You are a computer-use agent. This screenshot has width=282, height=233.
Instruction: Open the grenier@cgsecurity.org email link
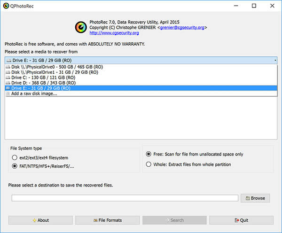[182, 28]
